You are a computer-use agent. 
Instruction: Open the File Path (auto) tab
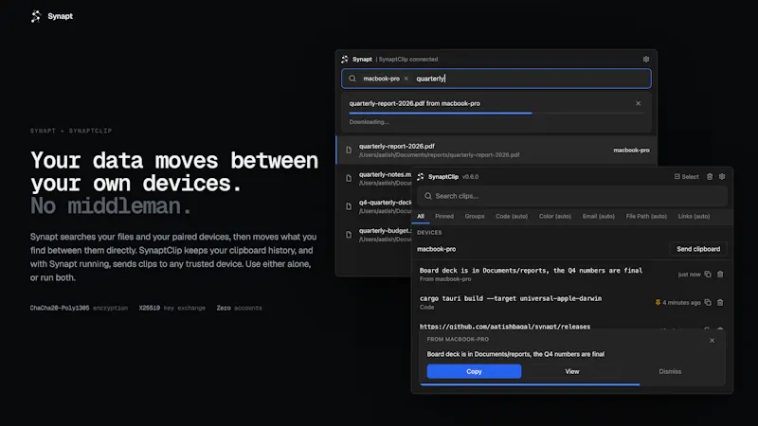[646, 217]
